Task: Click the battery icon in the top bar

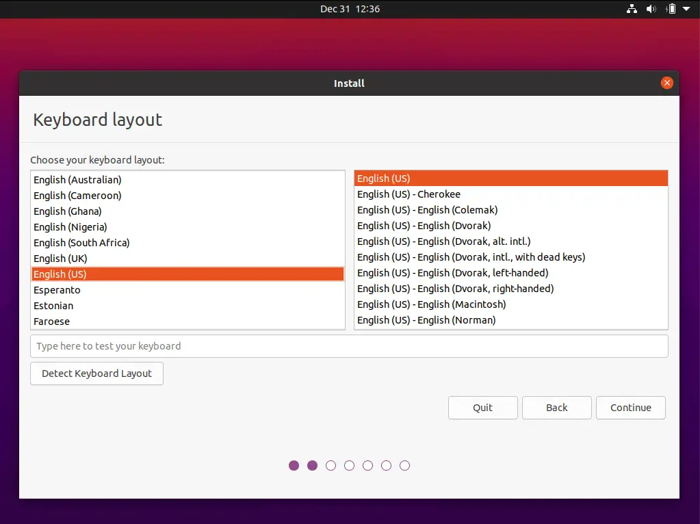Action: coord(671,9)
